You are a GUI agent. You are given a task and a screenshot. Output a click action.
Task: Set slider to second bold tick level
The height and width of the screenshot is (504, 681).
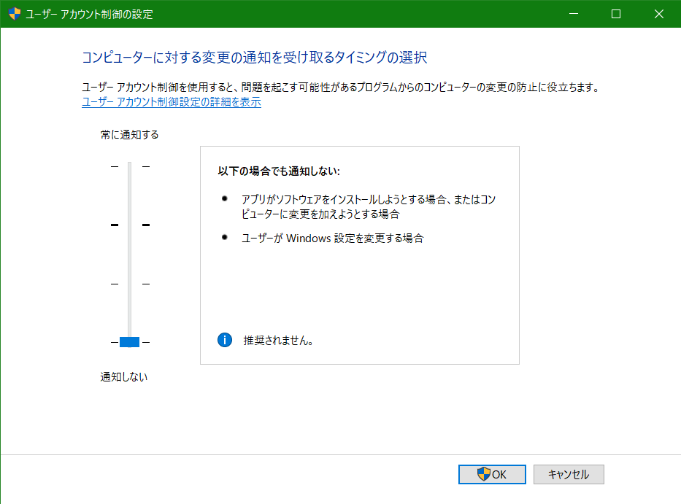pos(129,225)
